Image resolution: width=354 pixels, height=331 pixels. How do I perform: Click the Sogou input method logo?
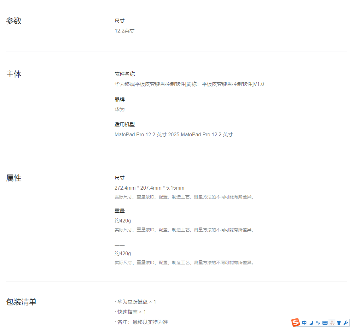[295, 322]
